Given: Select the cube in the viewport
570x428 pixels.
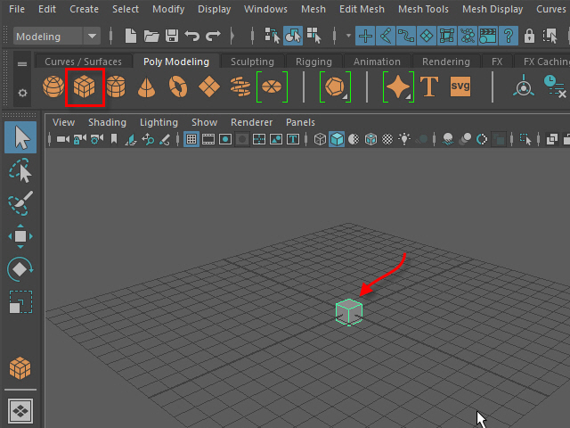Looking at the screenshot, I should coord(349,312).
